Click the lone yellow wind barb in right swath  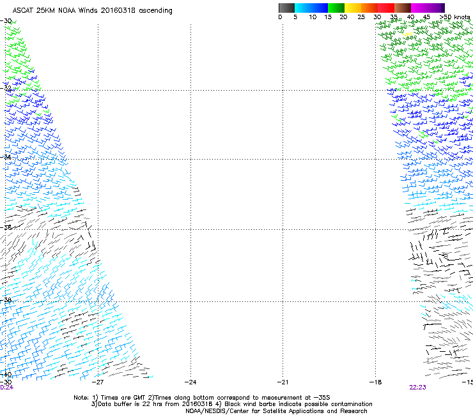(408, 34)
